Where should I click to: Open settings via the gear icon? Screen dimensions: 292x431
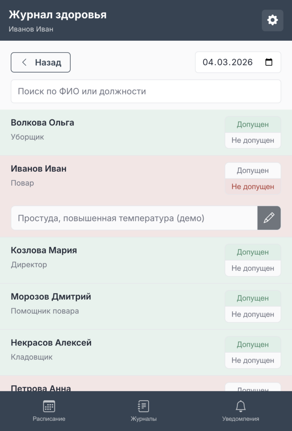[x=272, y=20]
